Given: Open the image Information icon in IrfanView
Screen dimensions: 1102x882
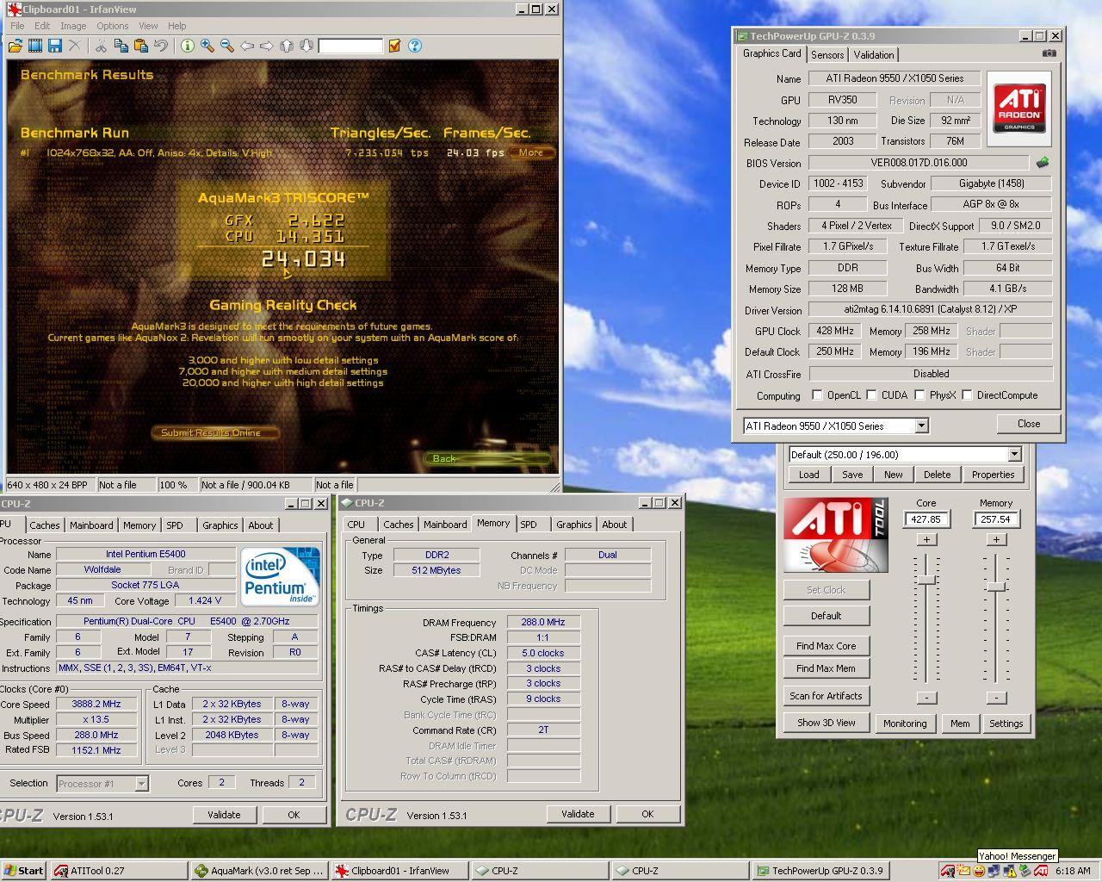Looking at the screenshot, I should (187, 46).
